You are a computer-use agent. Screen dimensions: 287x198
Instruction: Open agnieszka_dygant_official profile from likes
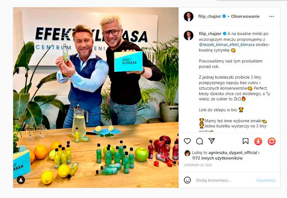click(x=233, y=153)
